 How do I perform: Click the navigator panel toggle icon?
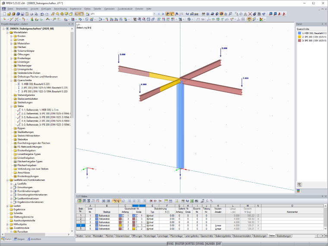[77, 14]
